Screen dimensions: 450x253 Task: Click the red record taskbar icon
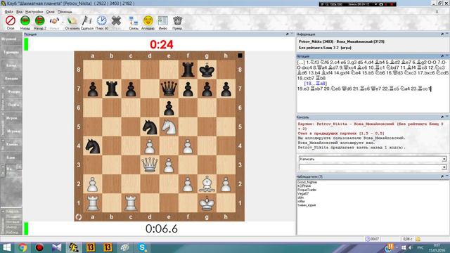click(x=39, y=247)
